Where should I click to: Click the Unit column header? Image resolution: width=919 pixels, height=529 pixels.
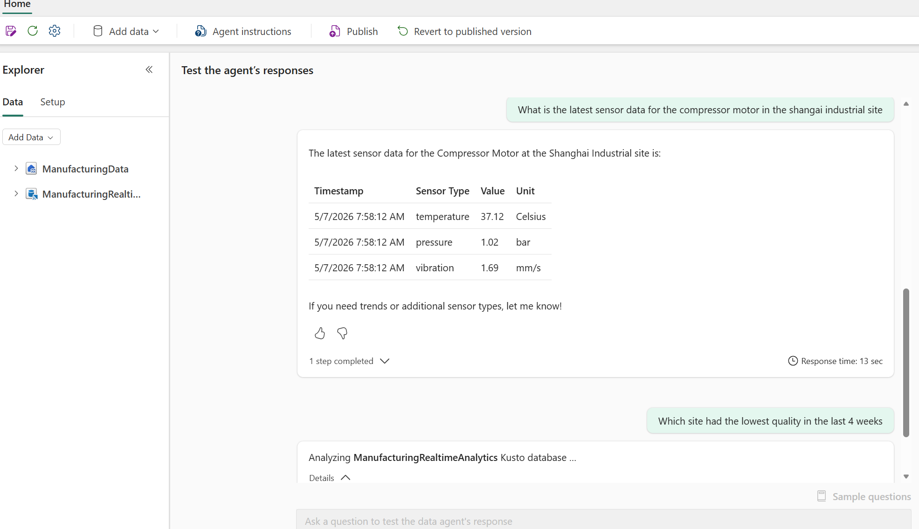tap(525, 191)
